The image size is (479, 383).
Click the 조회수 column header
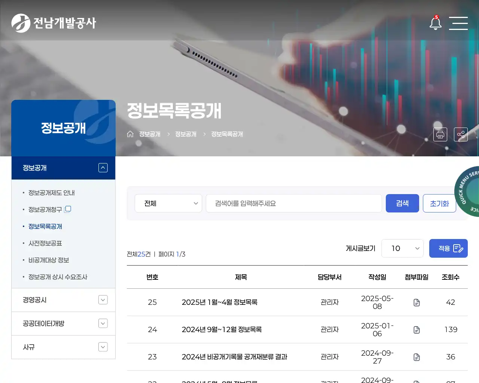[451, 277]
